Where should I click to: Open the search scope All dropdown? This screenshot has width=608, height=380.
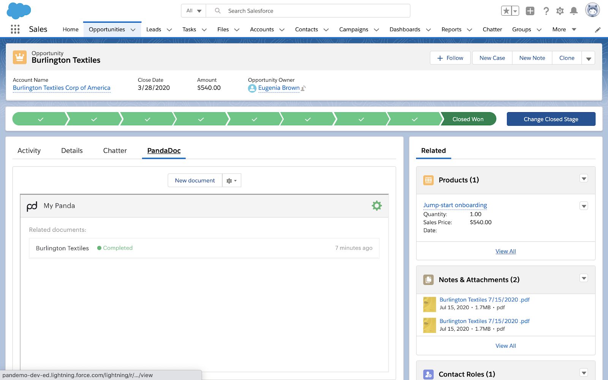pos(193,11)
